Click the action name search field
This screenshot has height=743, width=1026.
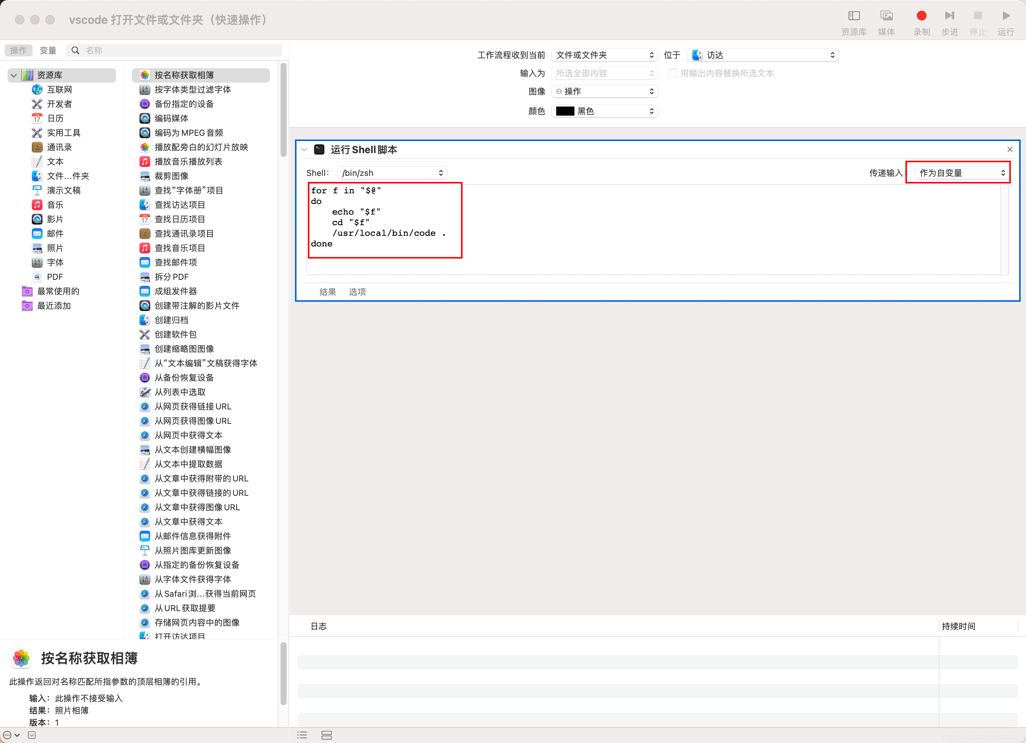click(181, 50)
